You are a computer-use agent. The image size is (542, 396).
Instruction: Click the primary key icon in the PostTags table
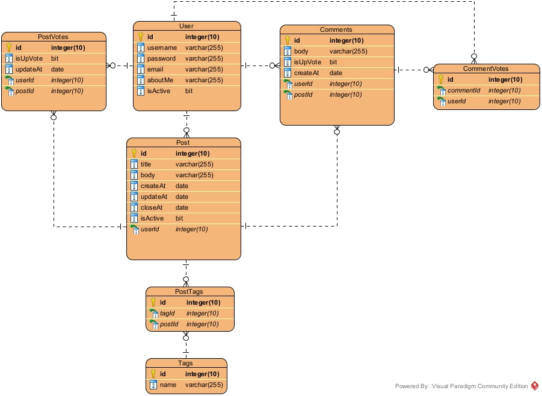(x=153, y=302)
